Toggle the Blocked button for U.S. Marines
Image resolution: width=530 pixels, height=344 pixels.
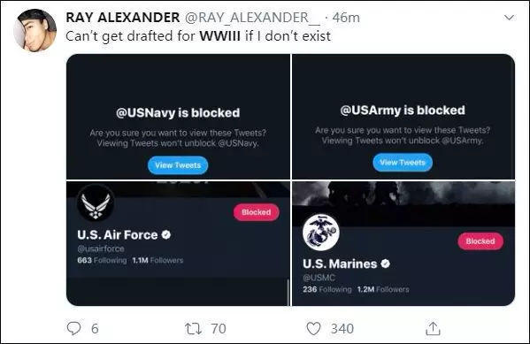480,241
